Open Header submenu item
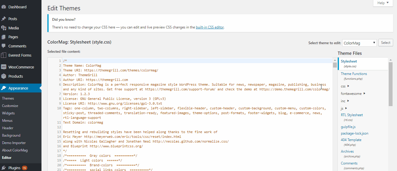The height and width of the screenshot is (171, 397). point(8,128)
